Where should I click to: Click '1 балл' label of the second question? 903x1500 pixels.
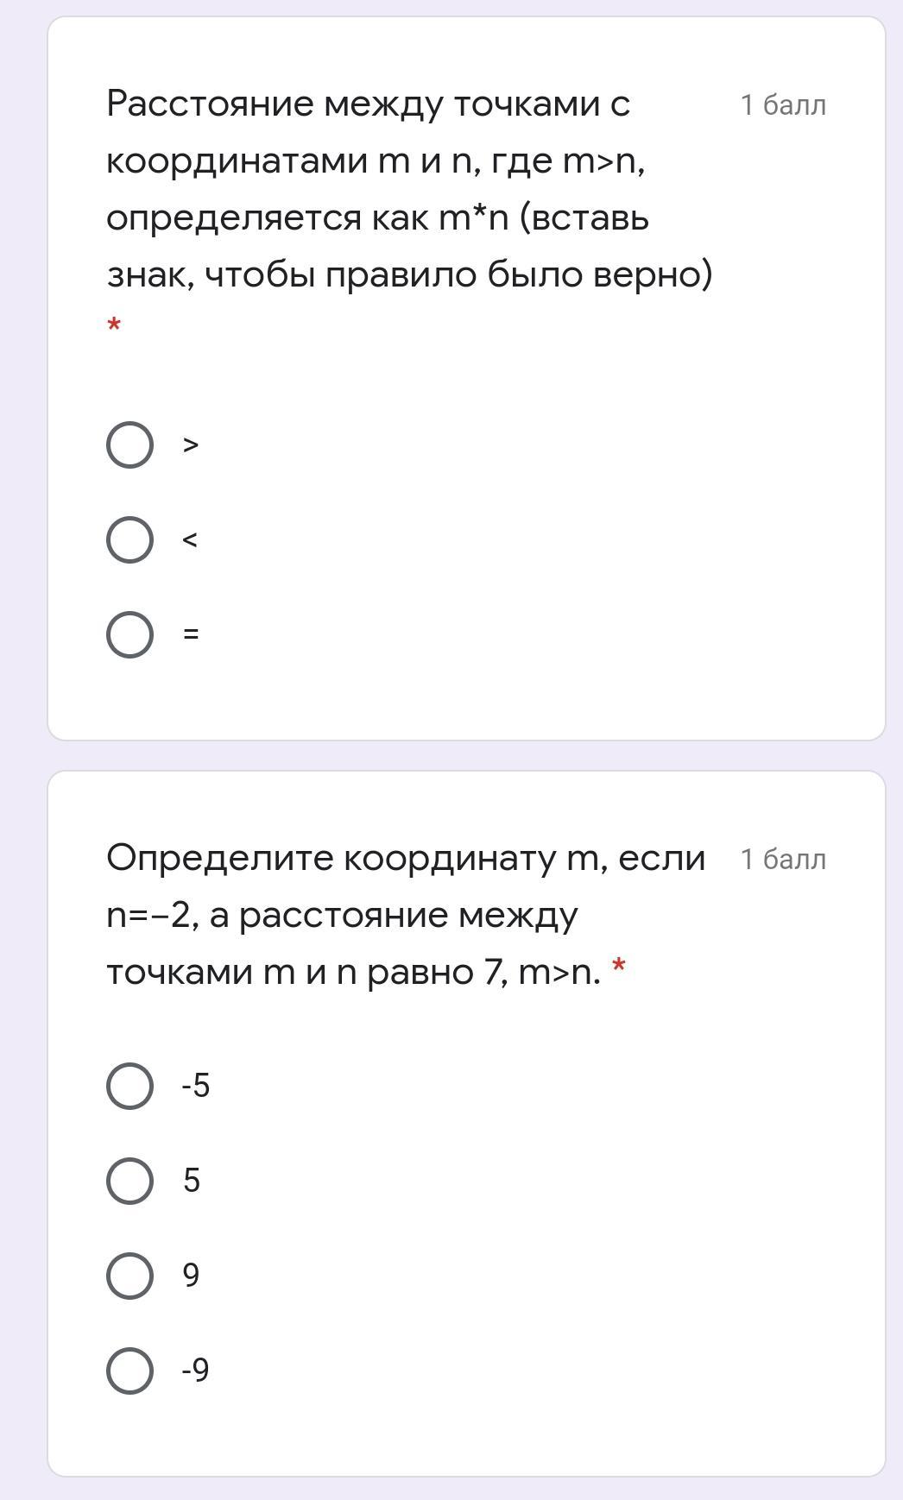(783, 860)
